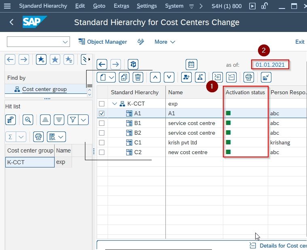Open the filter options dropdown arrow

tap(83, 120)
